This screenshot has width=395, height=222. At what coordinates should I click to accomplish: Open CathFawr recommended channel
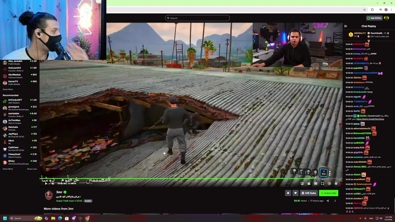coord(20,149)
